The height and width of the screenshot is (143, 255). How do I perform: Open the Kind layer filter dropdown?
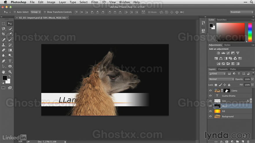217,74
